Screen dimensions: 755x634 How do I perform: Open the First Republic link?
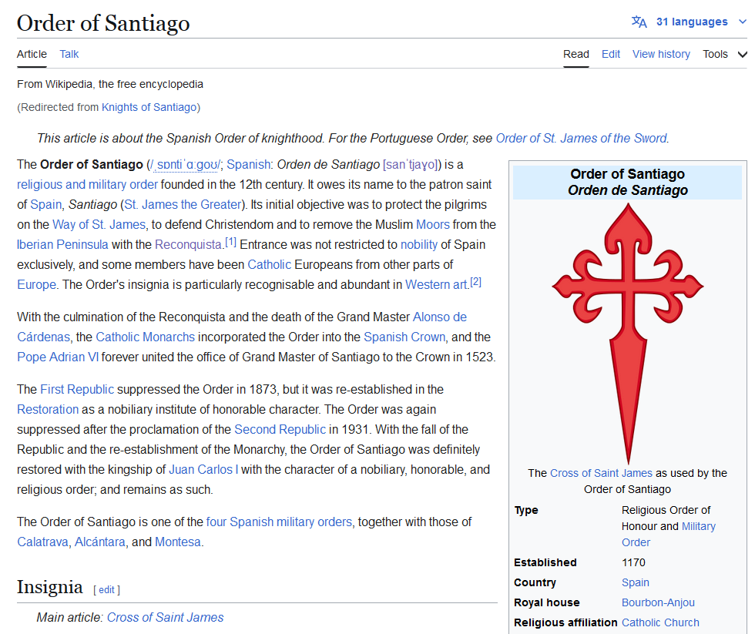[77, 389]
